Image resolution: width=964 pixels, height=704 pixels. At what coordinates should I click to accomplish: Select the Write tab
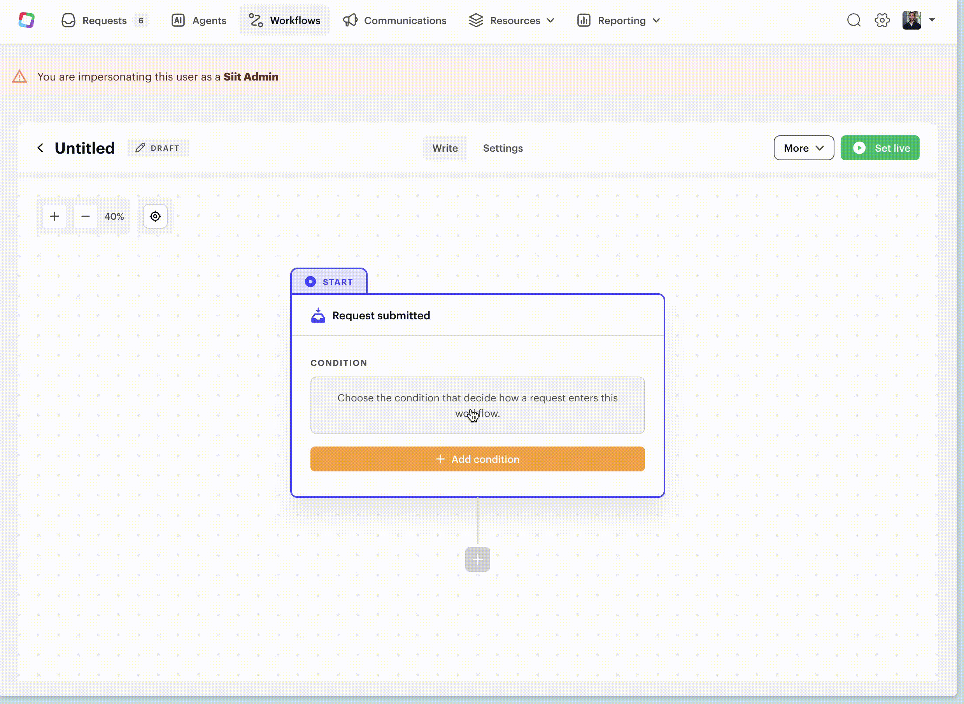coord(445,148)
